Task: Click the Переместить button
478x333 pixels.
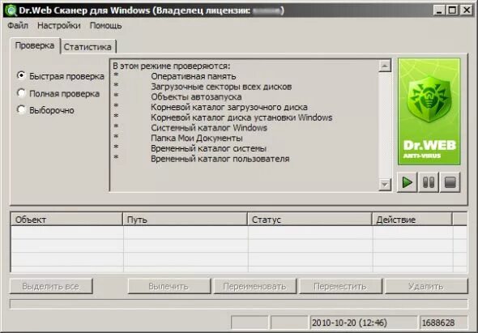Action: coord(340,286)
